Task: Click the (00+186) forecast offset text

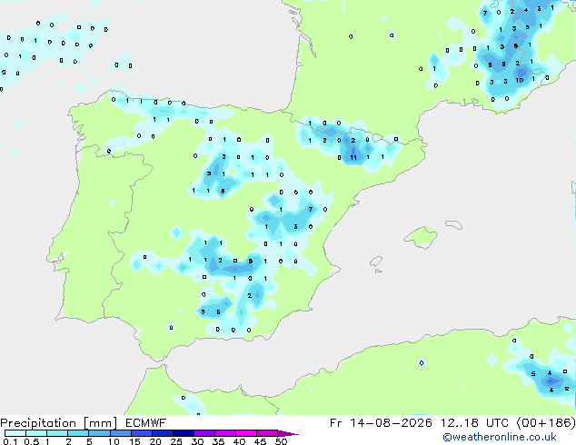Action: click(546, 423)
